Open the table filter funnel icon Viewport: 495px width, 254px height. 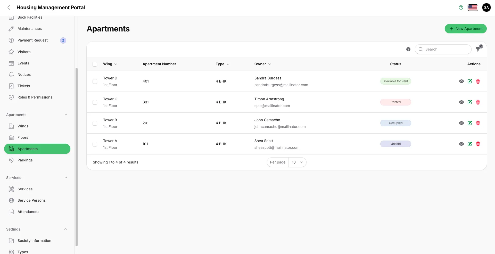[478, 49]
